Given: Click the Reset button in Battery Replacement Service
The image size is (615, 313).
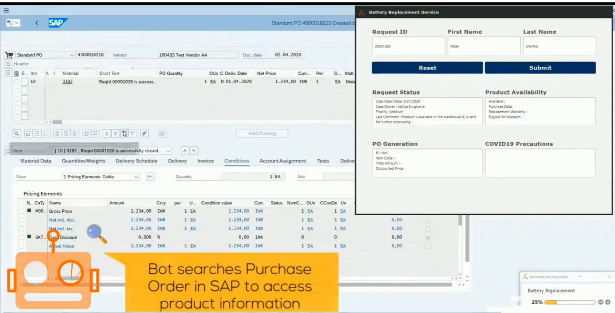Looking at the screenshot, I should (x=427, y=68).
